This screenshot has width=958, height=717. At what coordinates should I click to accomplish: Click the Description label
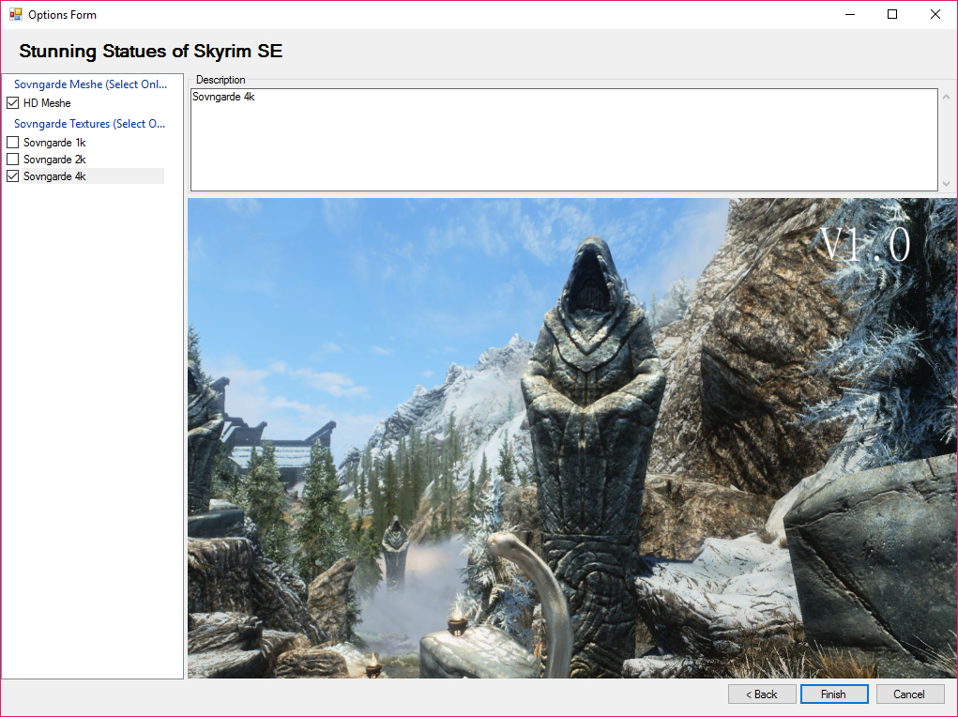220,80
